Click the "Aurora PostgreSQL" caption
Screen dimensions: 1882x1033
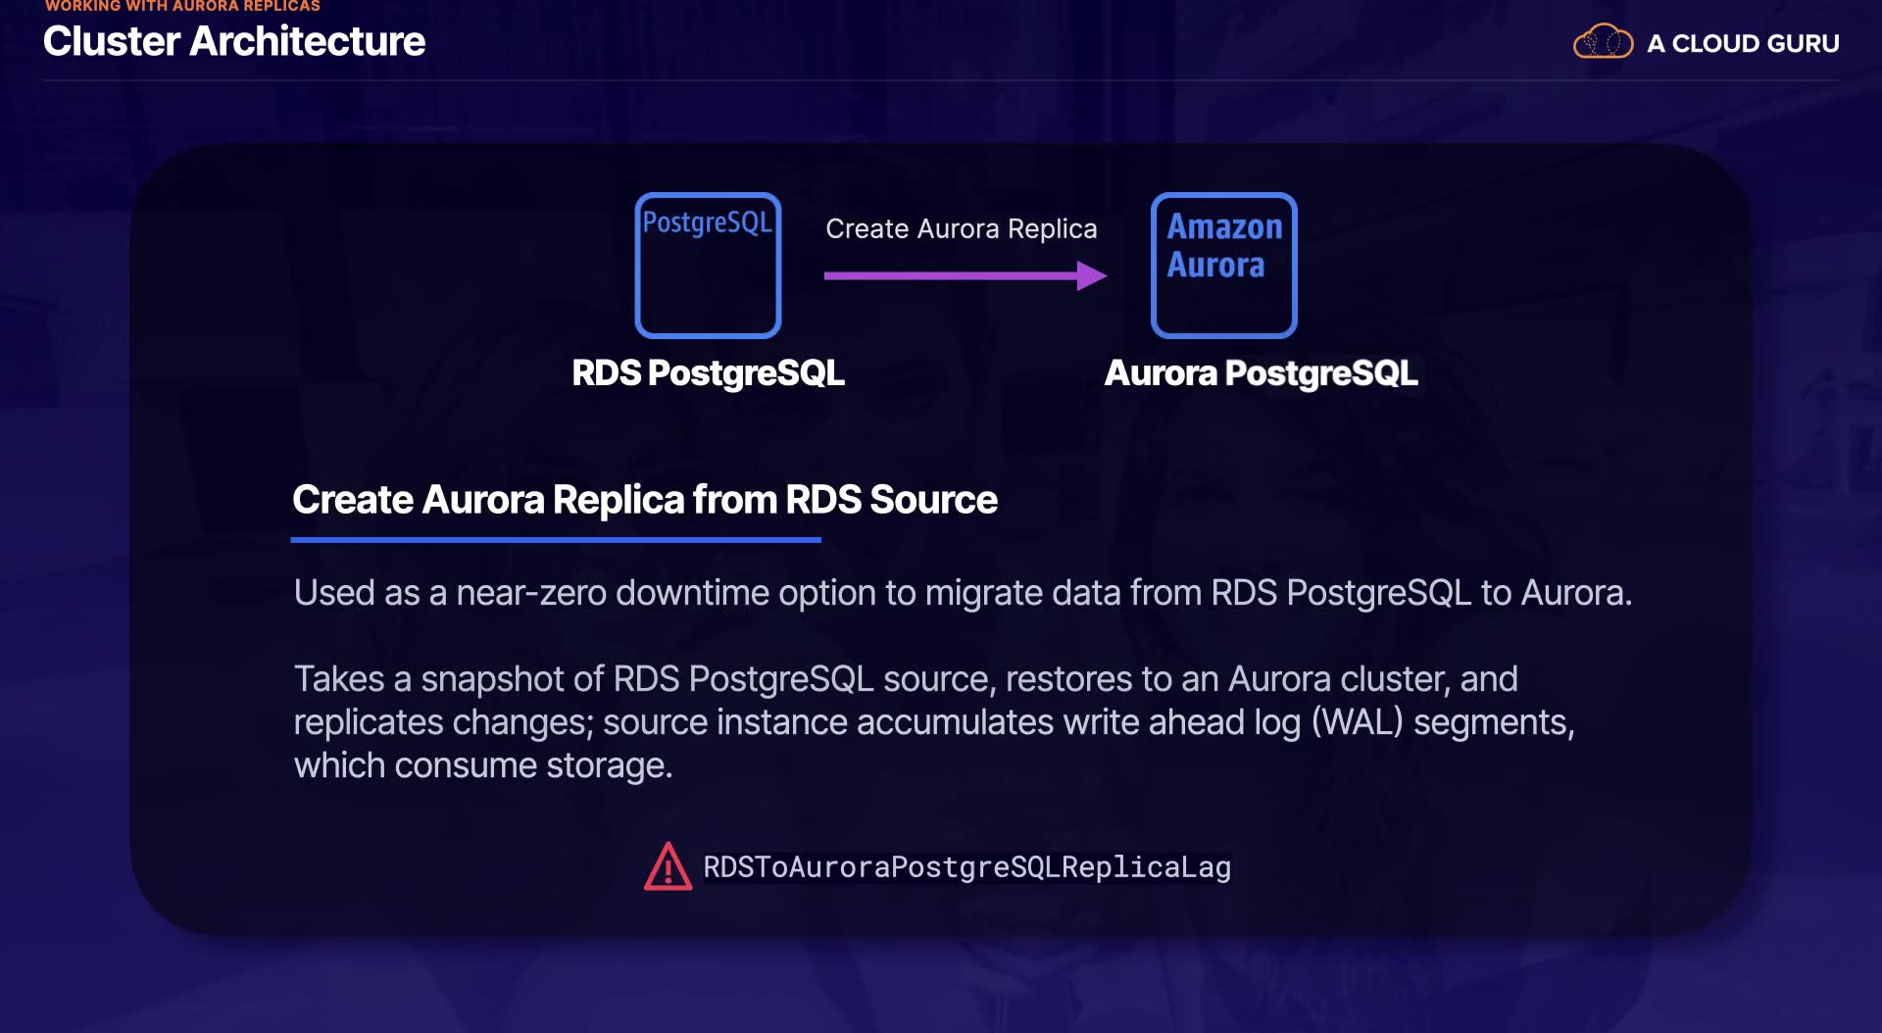click(x=1261, y=372)
